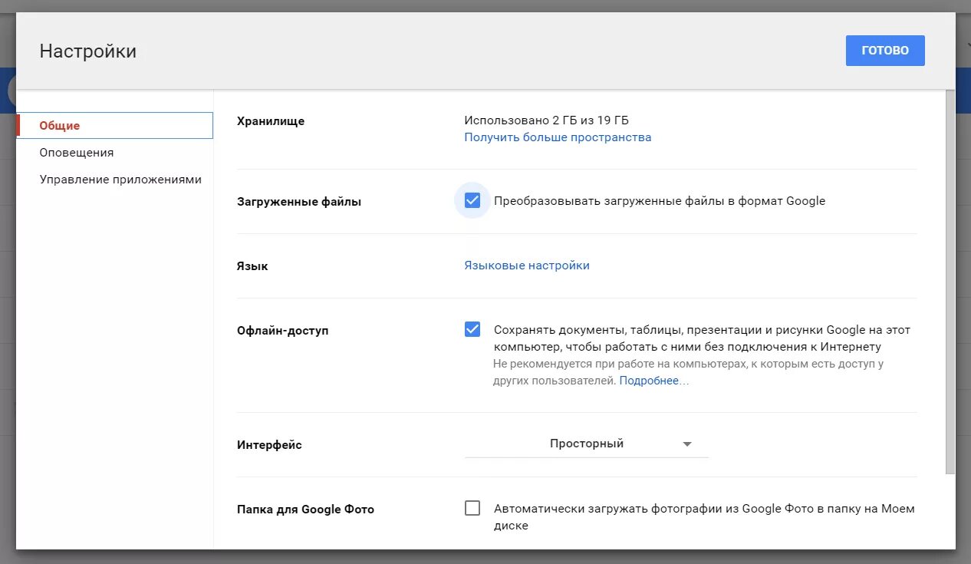Uncheck the convert uploaded files checkbox
This screenshot has height=564, width=971.
[x=472, y=201]
